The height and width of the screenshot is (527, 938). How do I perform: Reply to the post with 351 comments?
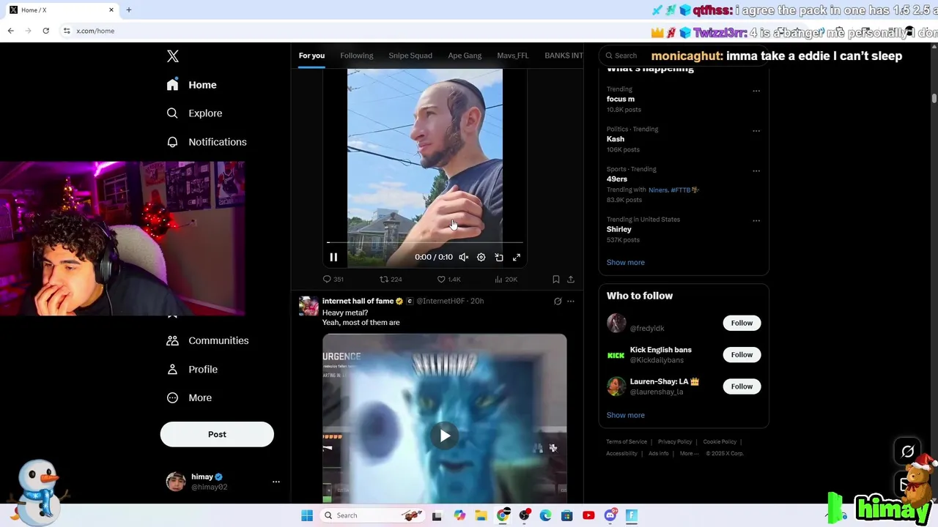click(x=333, y=279)
